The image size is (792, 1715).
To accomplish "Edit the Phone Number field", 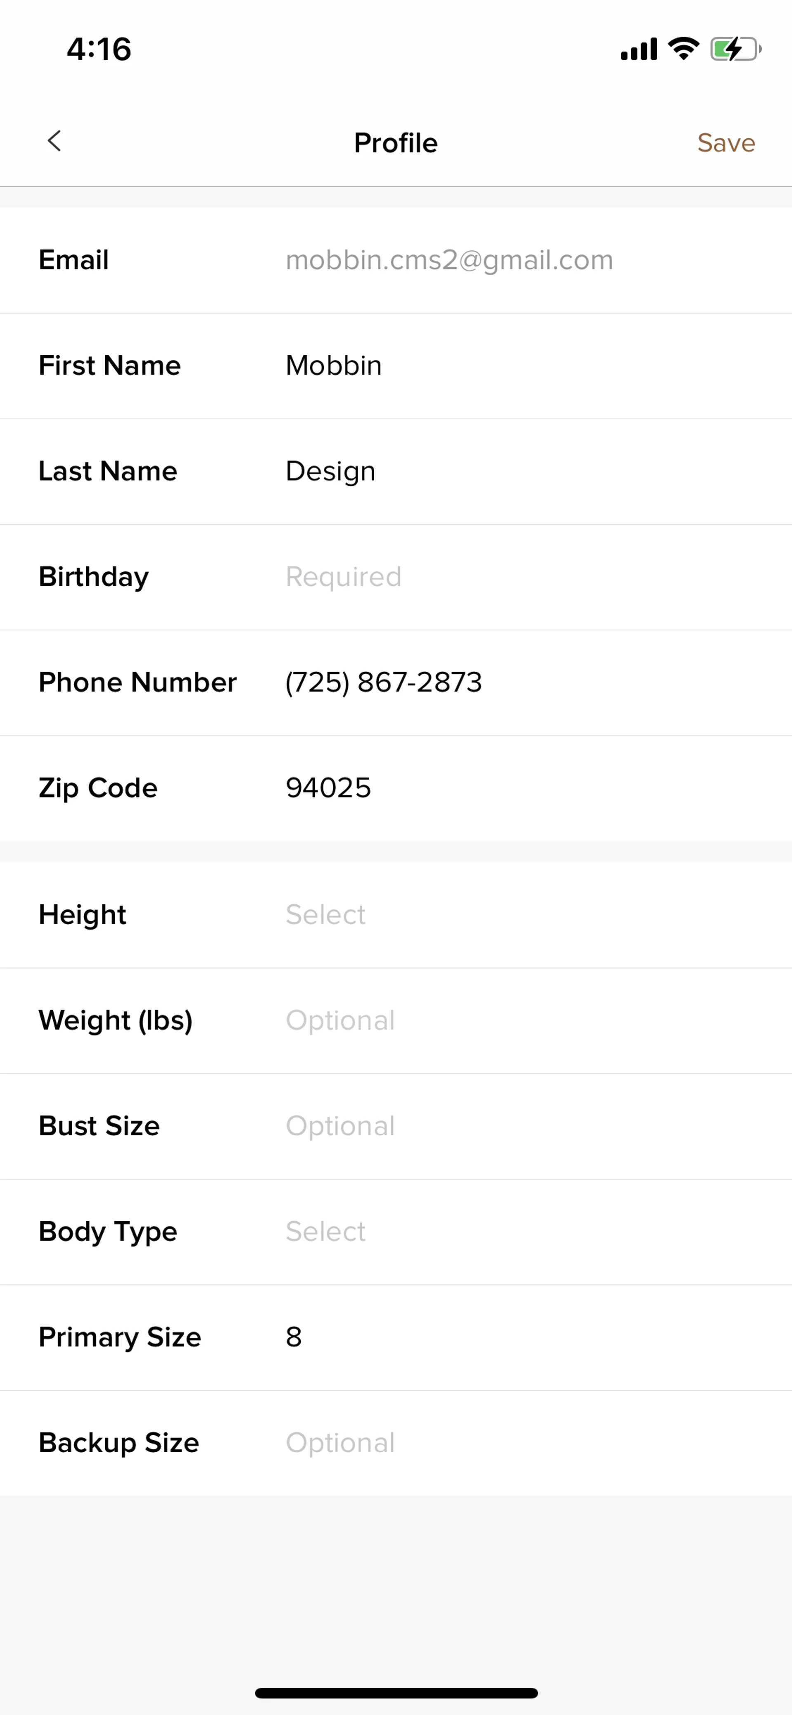I will 383,682.
